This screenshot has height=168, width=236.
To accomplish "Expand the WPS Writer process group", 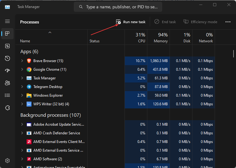I will 22,104.
